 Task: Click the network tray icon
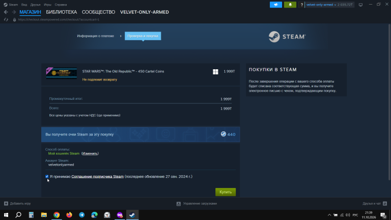point(342,215)
